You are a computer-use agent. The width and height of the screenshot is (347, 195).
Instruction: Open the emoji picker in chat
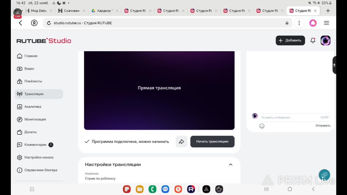[262, 126]
